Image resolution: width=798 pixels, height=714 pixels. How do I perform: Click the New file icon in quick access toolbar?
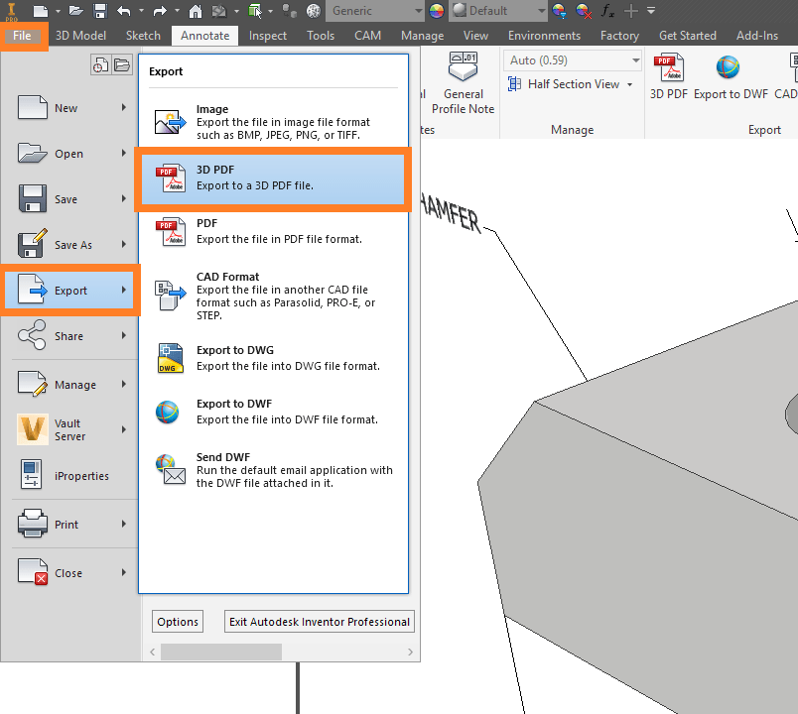click(x=41, y=11)
